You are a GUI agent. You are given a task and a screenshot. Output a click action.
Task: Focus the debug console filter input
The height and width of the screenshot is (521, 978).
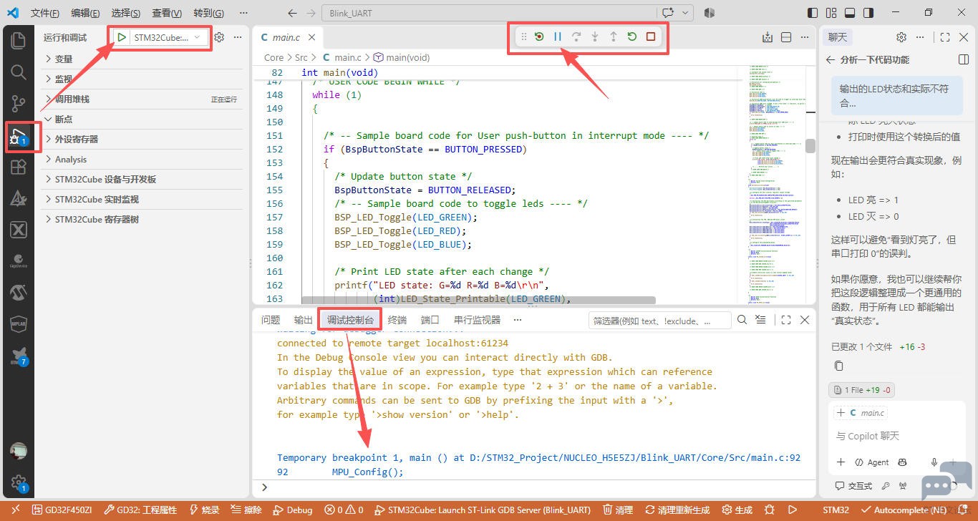(659, 321)
